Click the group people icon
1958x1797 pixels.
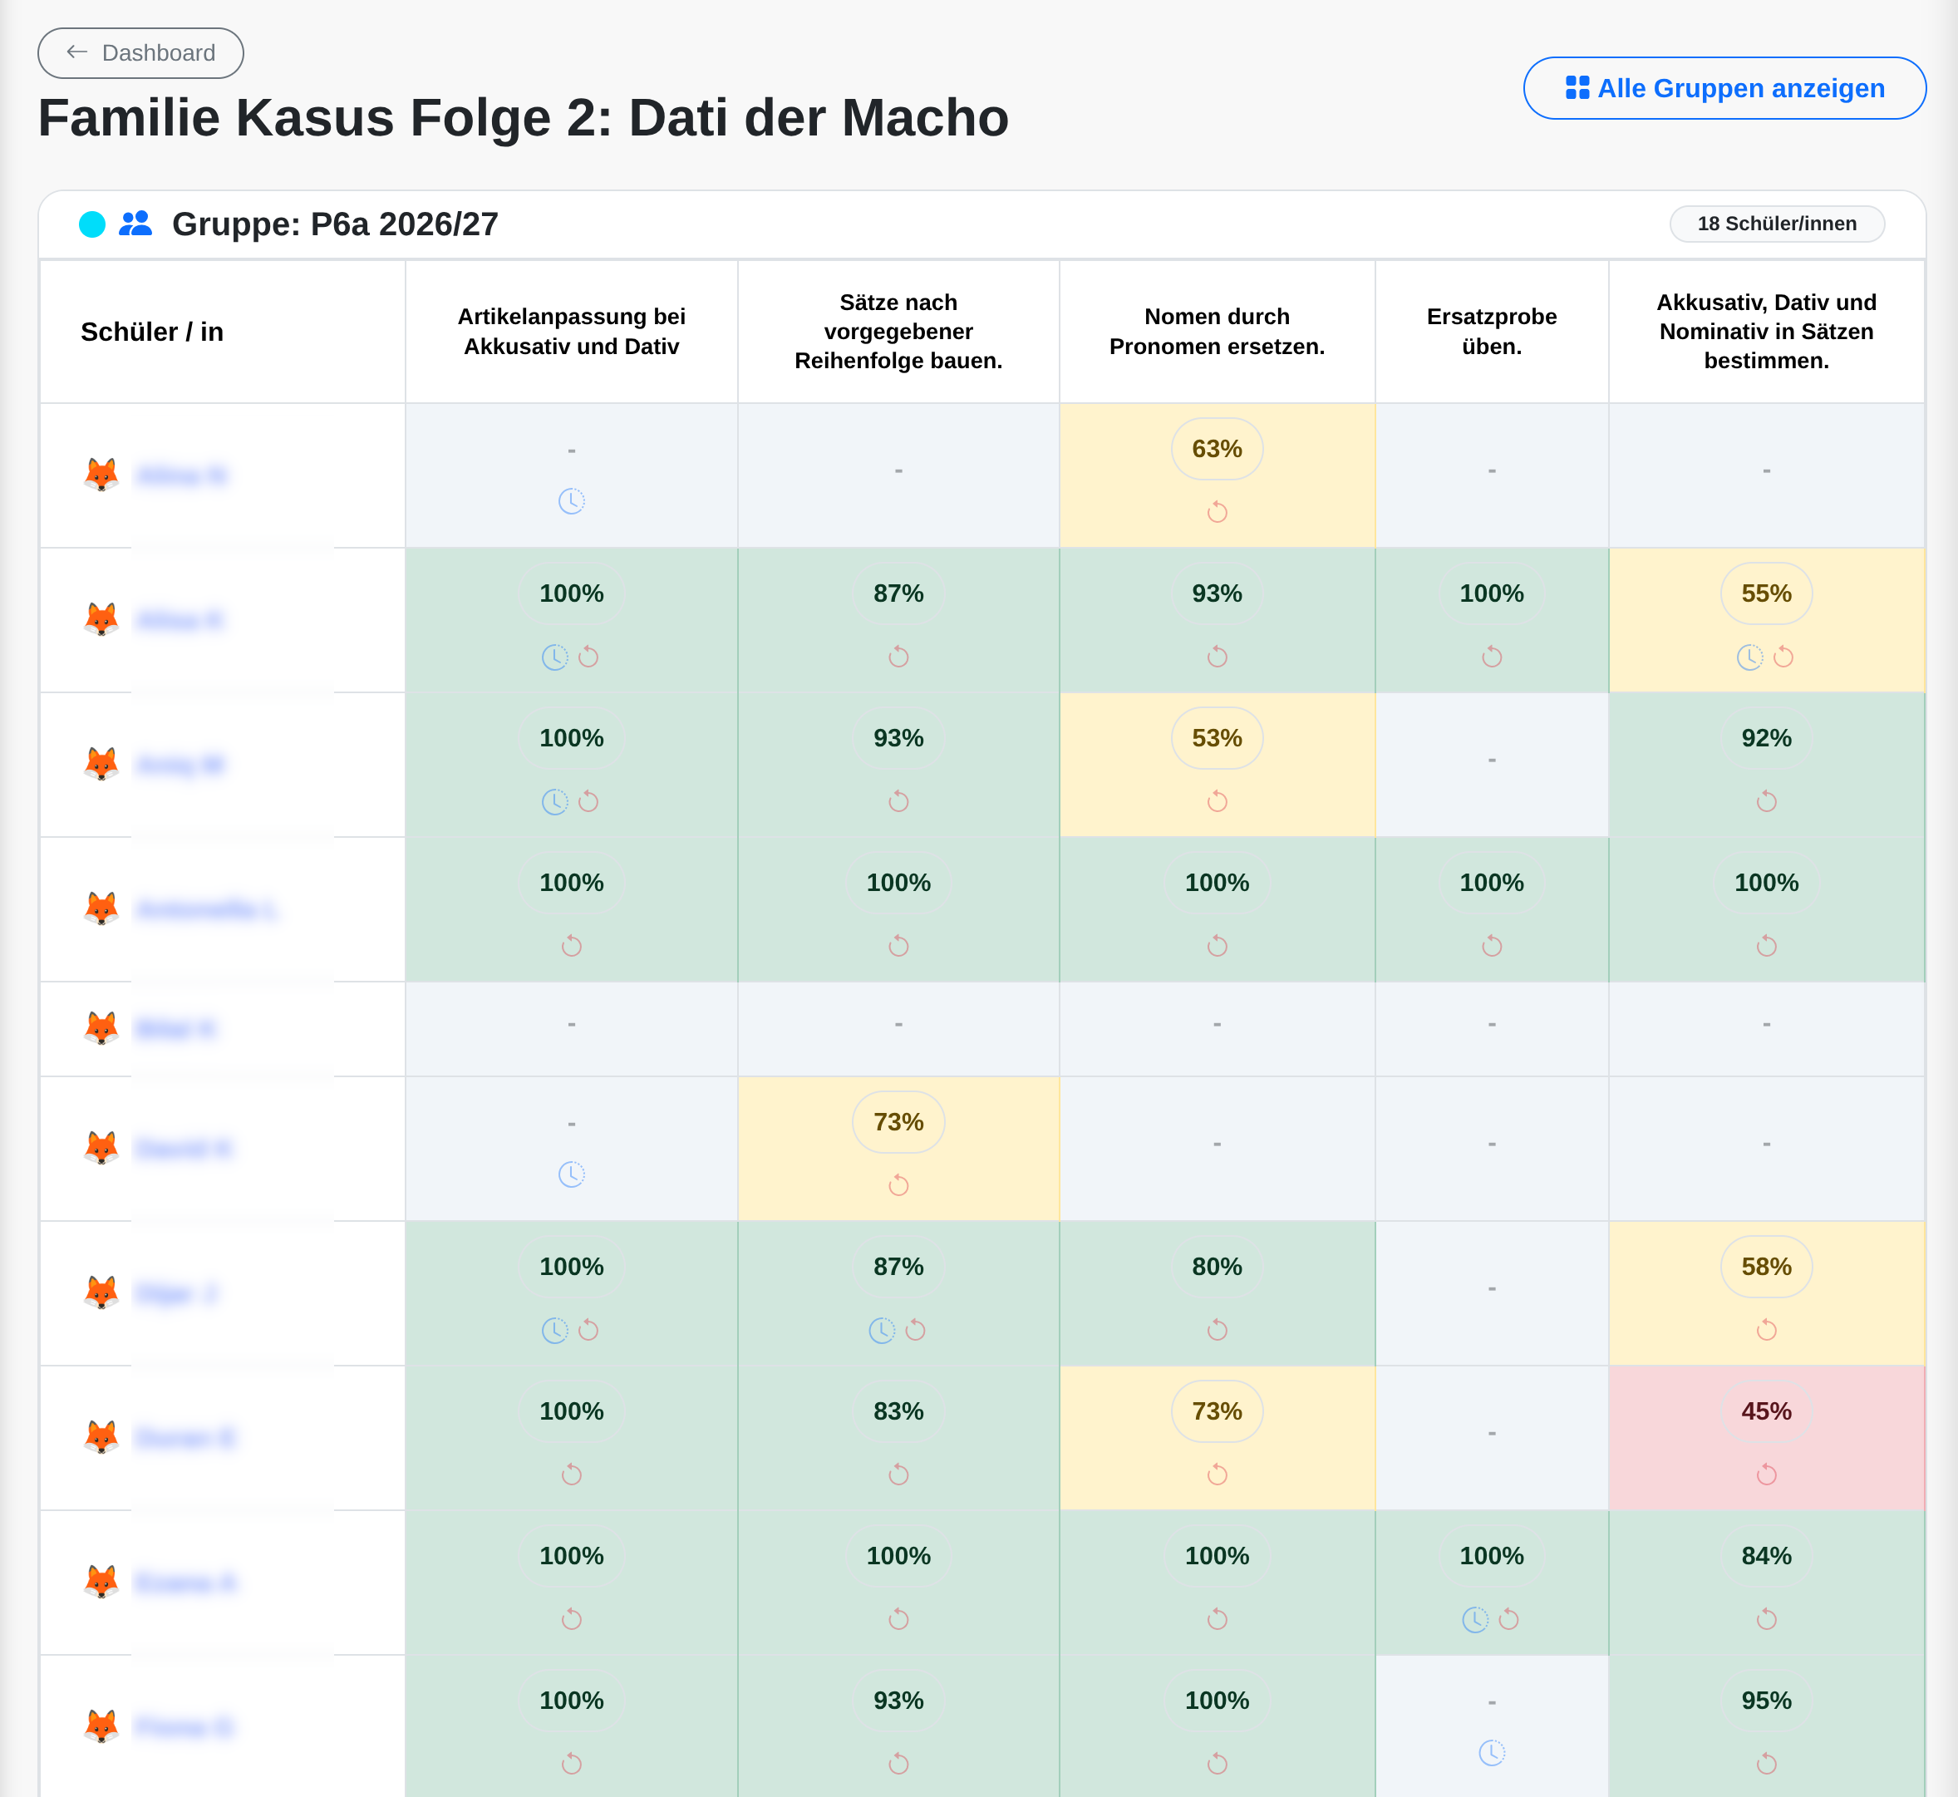(x=135, y=224)
